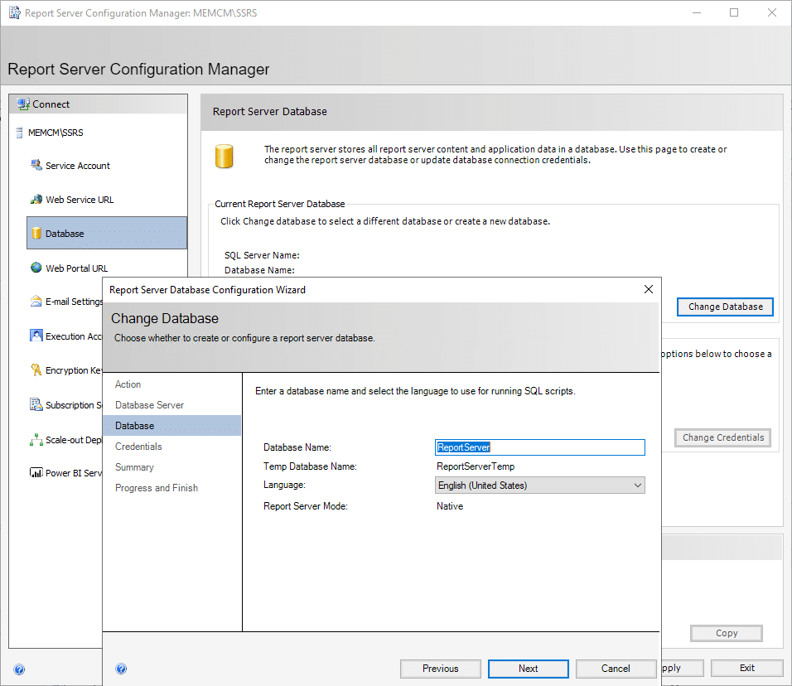Click the Exit button
The height and width of the screenshot is (686, 792).
click(x=746, y=668)
